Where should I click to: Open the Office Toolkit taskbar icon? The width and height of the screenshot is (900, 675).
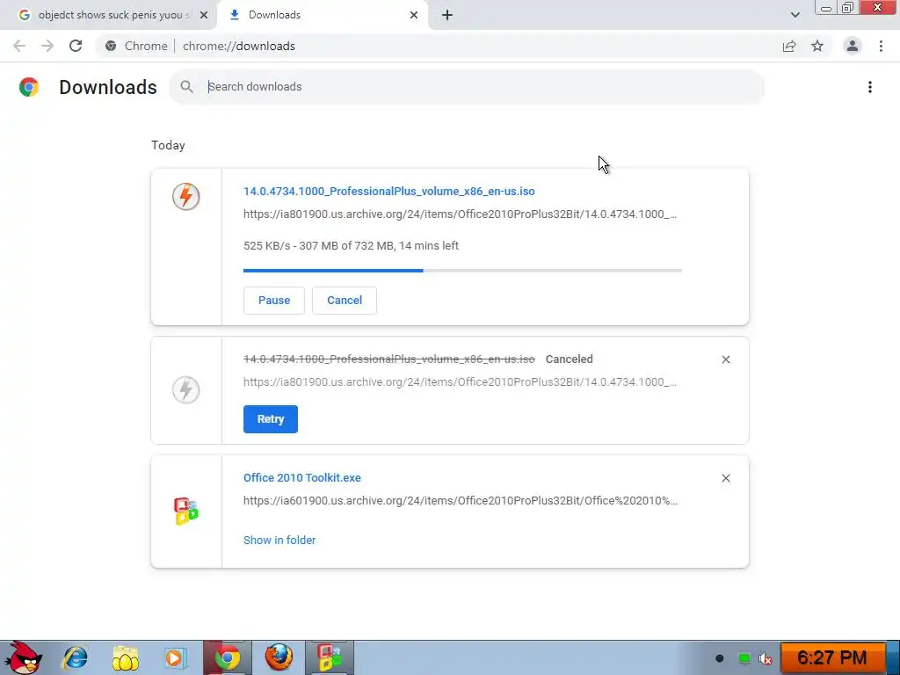330,657
